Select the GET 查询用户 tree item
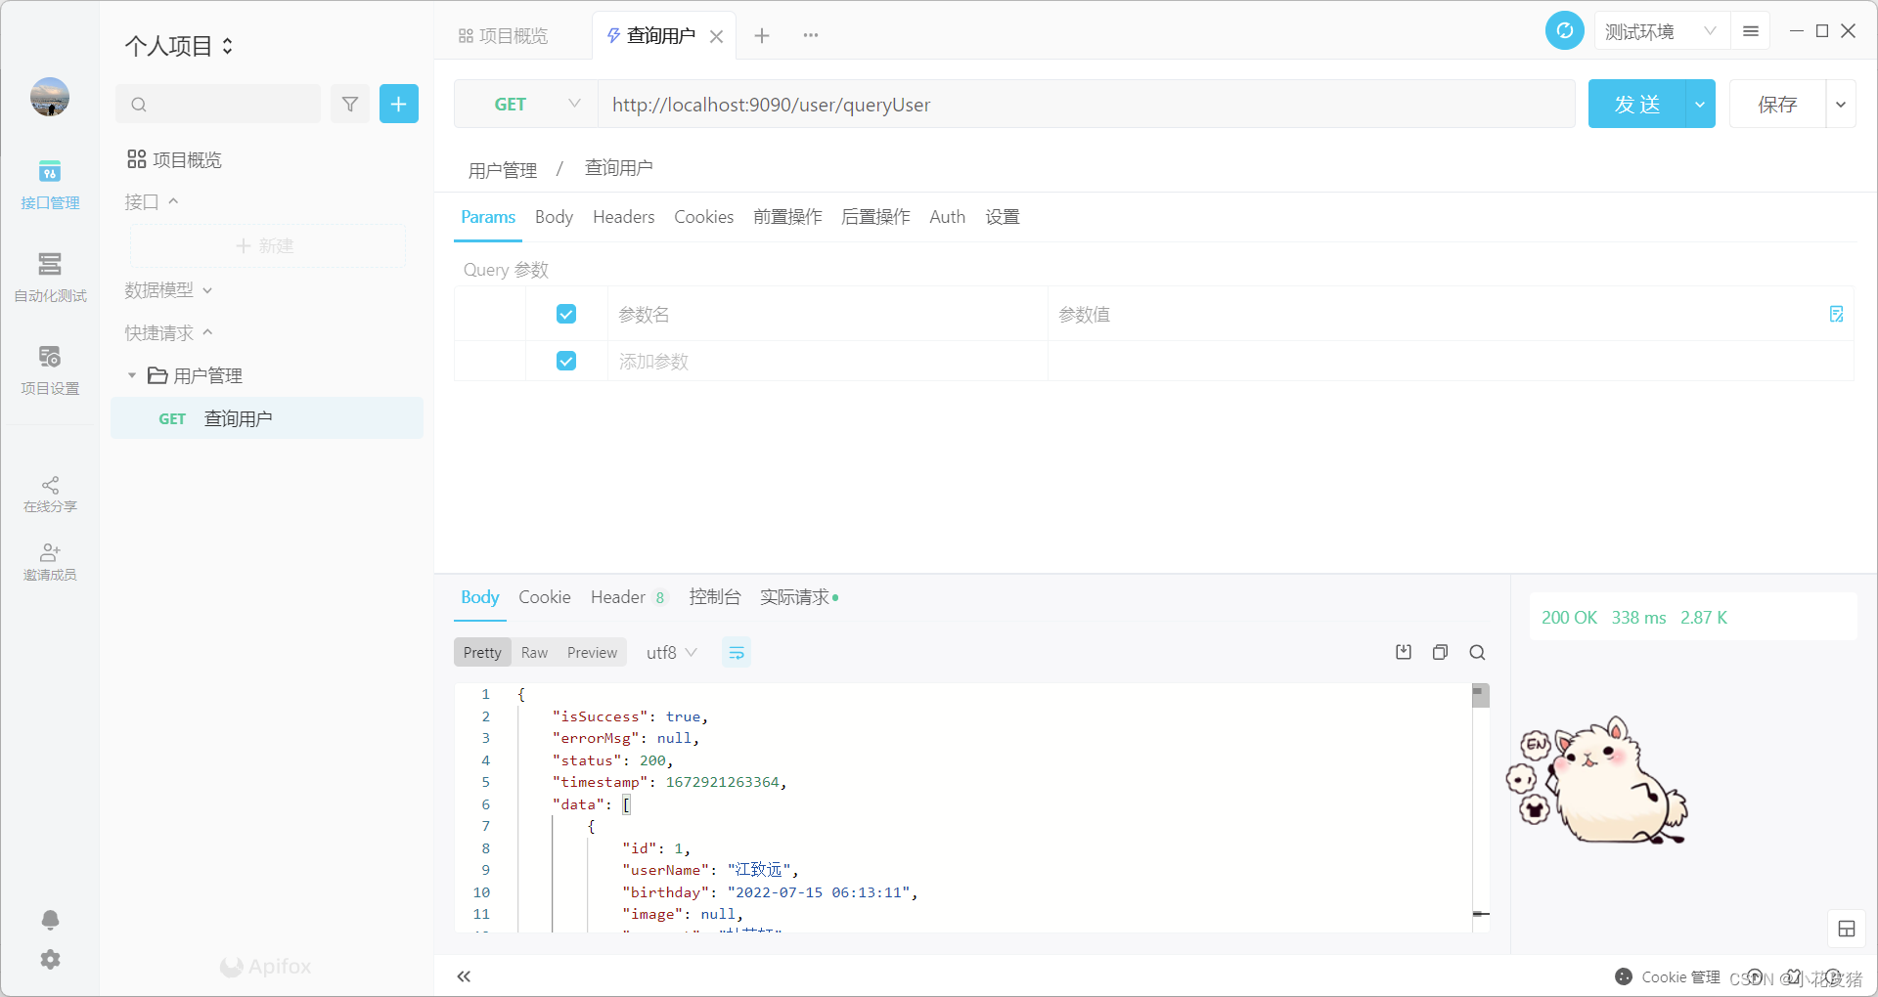The width and height of the screenshot is (1878, 997). pos(267,418)
